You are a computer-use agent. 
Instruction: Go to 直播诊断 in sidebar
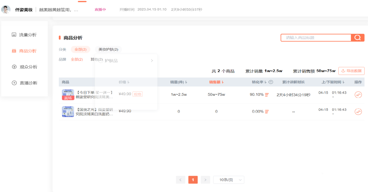[24, 83]
